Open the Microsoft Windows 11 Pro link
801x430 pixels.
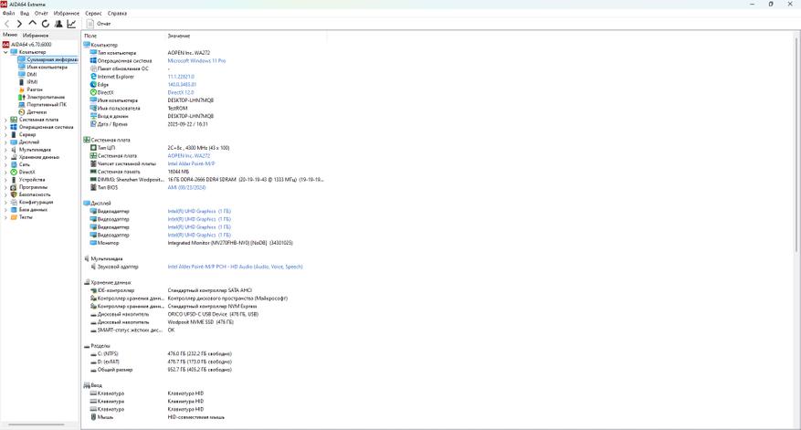tap(196, 61)
